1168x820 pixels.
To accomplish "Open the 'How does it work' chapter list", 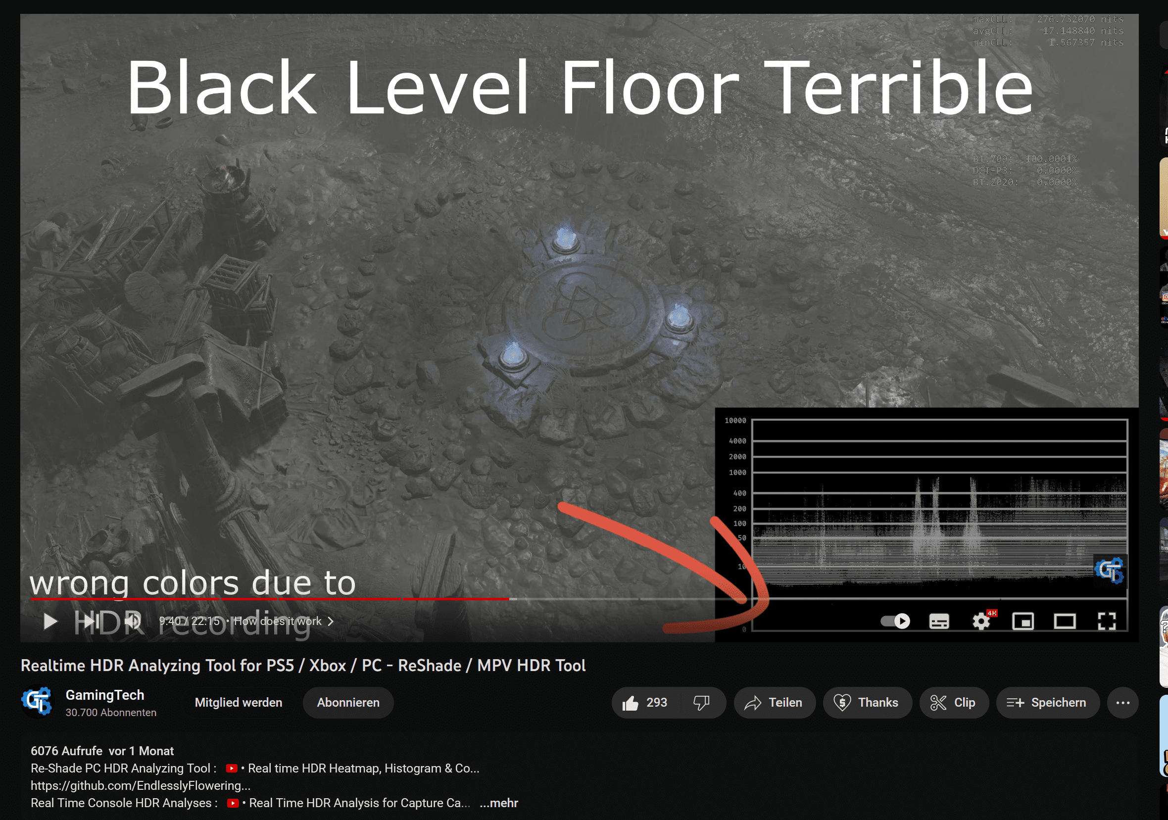I will coord(284,621).
